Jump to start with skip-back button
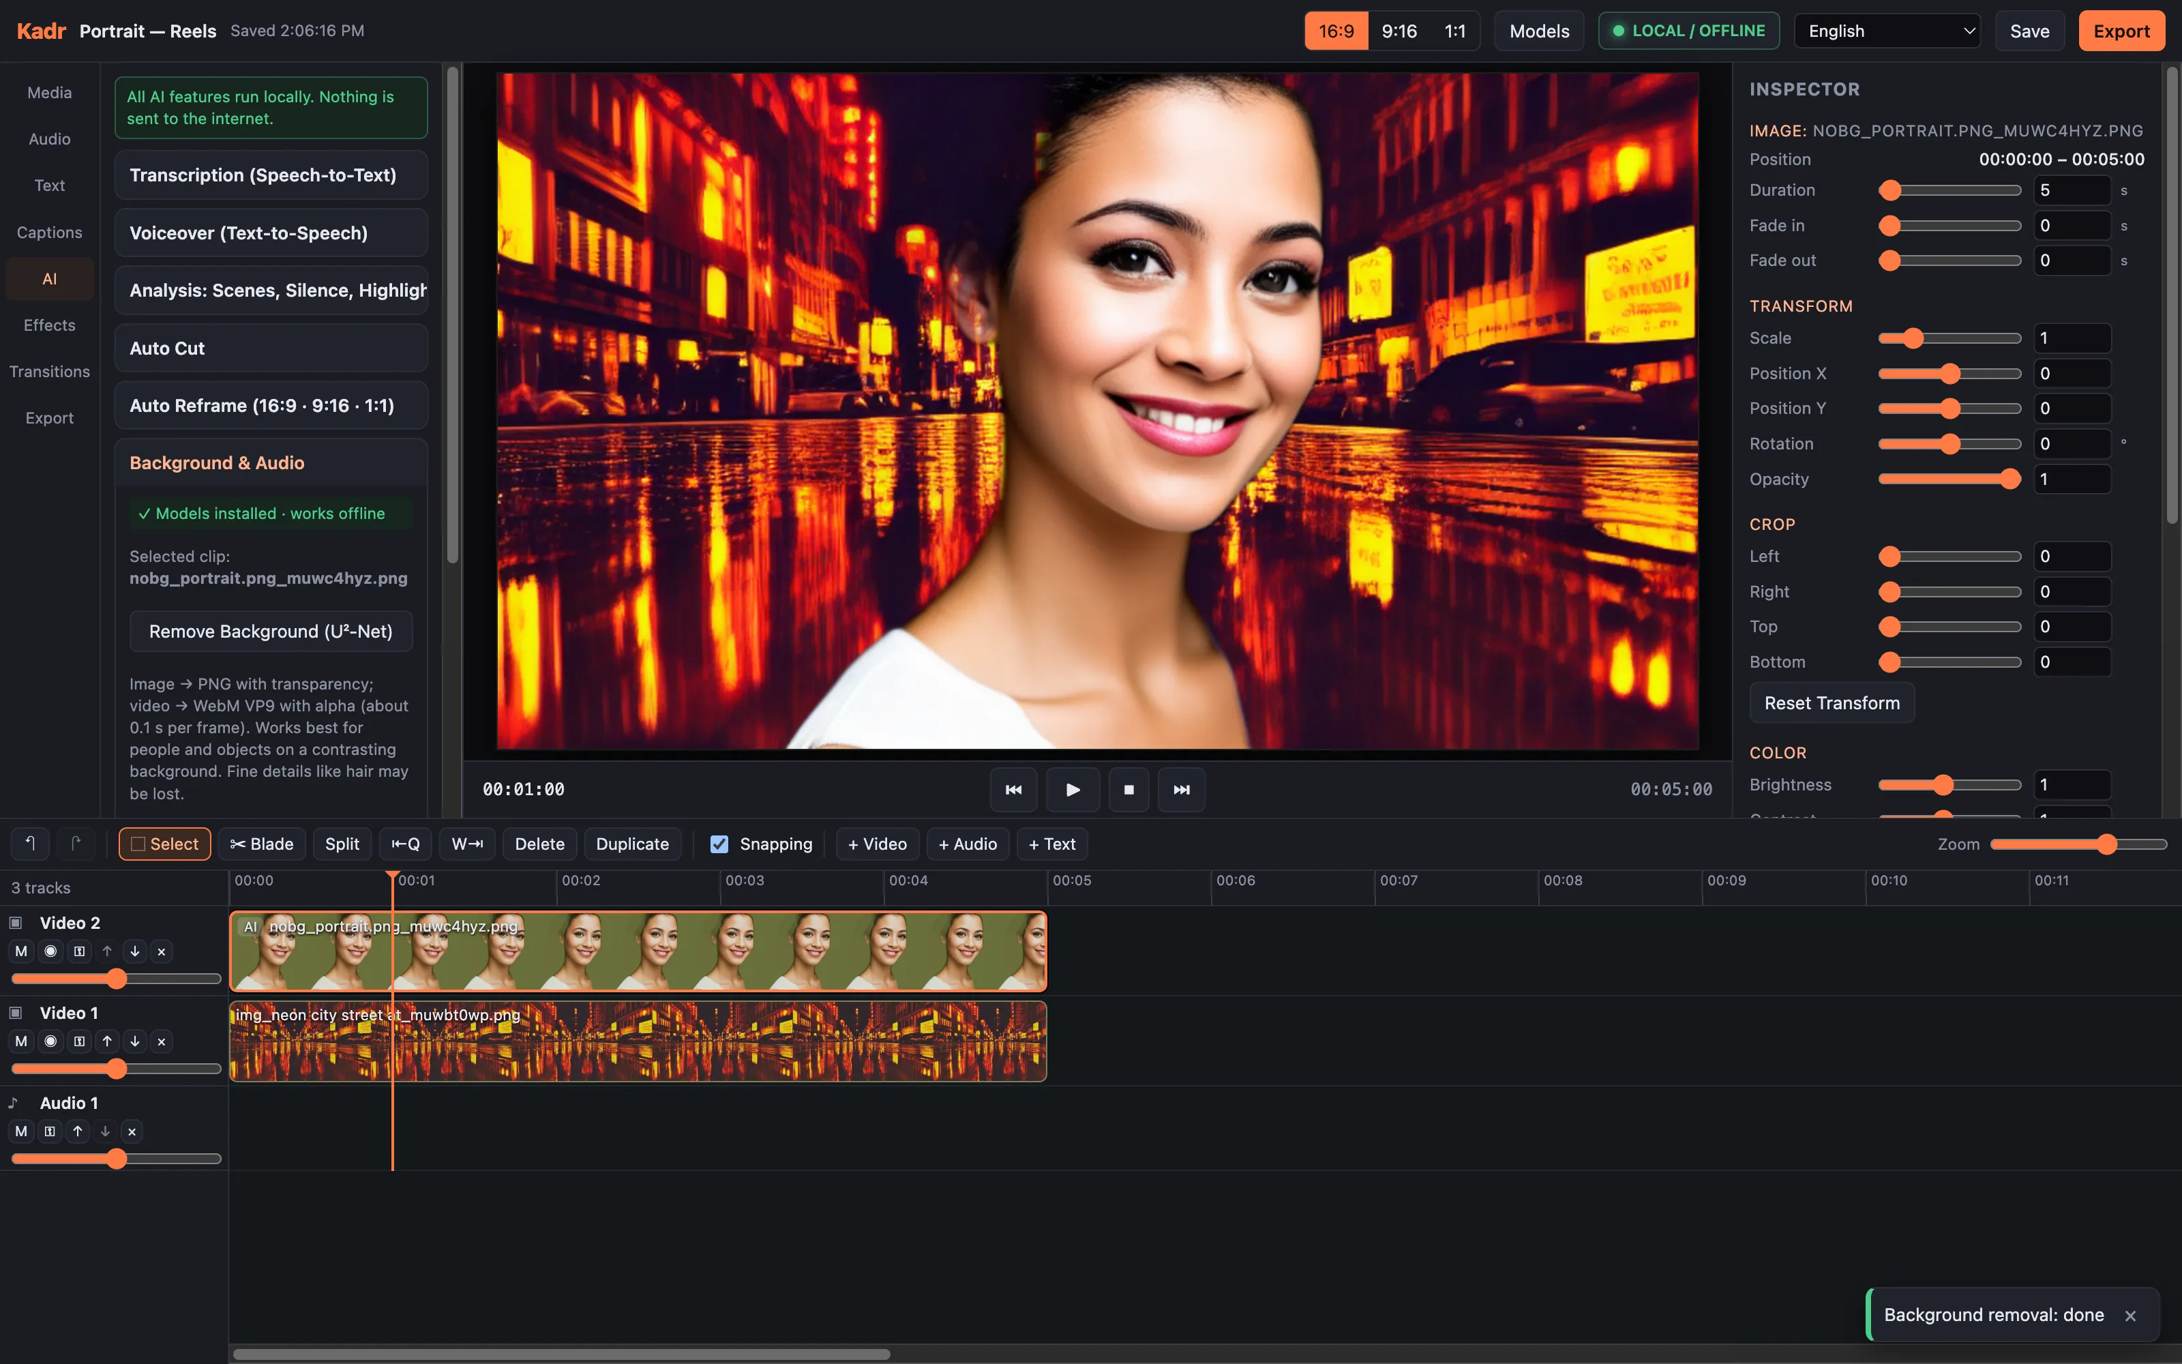This screenshot has height=1364, width=2182. (1013, 789)
